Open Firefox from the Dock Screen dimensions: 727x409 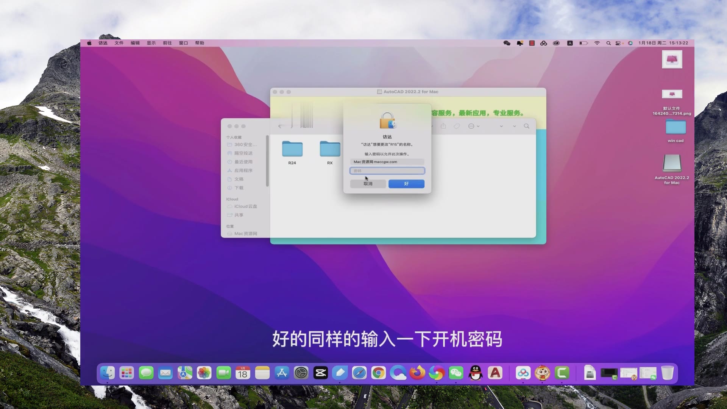point(417,373)
